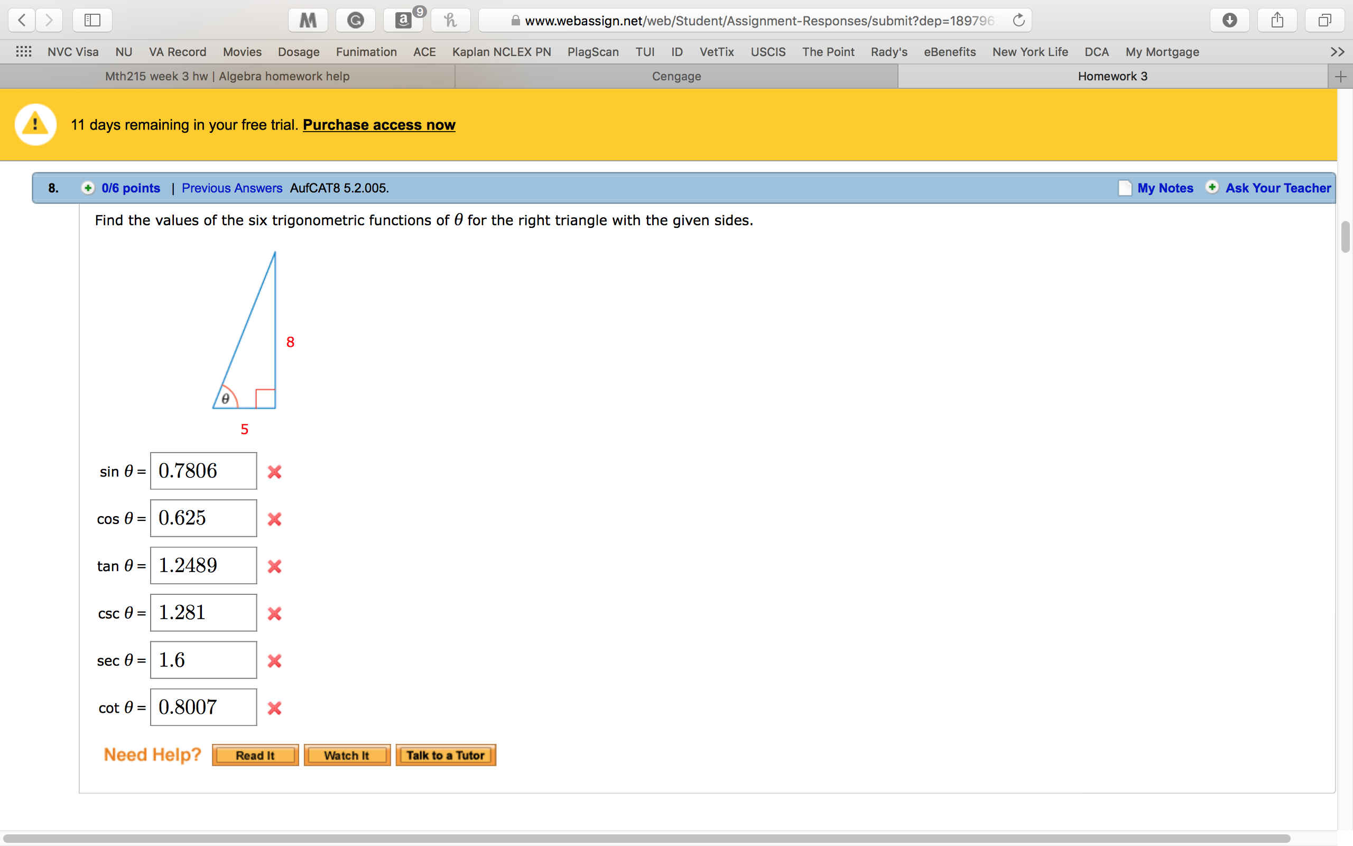Open the Grammarly extension
The width and height of the screenshot is (1353, 846).
point(356,21)
